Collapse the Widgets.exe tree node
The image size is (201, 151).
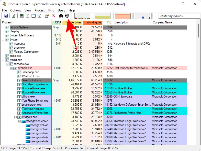(15, 117)
